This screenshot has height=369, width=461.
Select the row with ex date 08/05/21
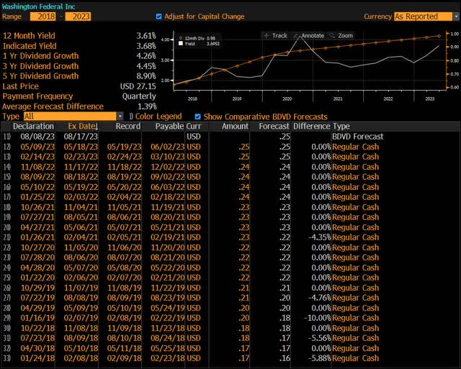pyautogui.click(x=230, y=217)
